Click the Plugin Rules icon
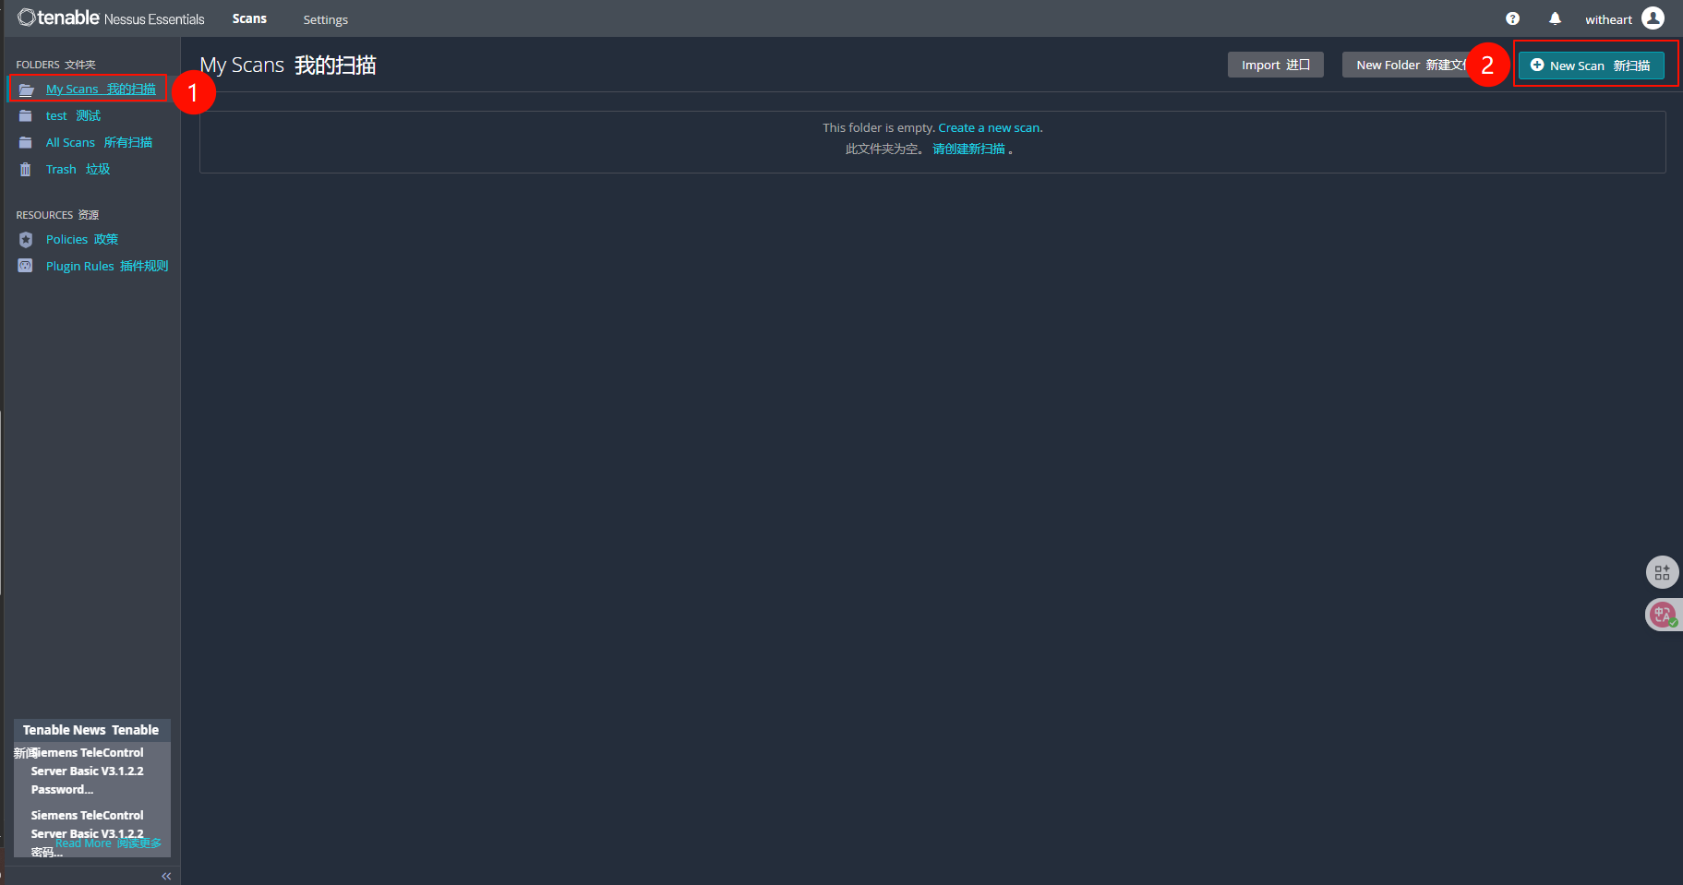Screen dimensions: 1683x885 [26, 266]
